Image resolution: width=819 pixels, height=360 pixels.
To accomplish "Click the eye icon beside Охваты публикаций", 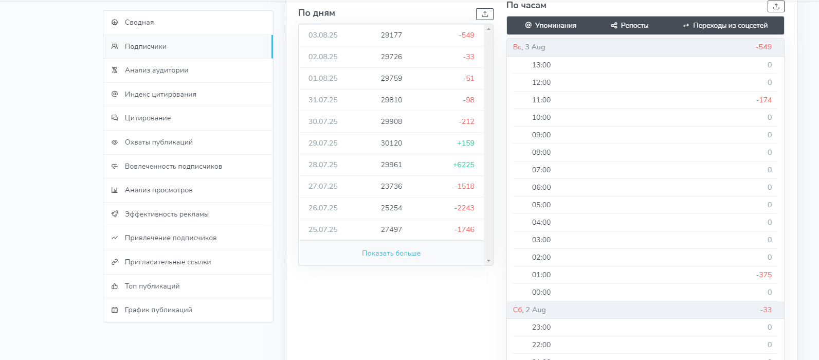I will pos(115,142).
